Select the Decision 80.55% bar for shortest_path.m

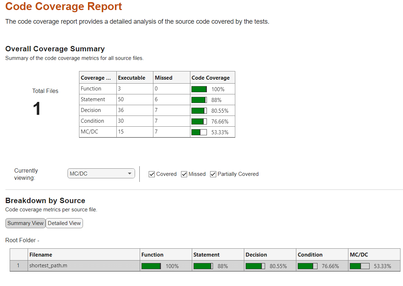[x=255, y=266]
